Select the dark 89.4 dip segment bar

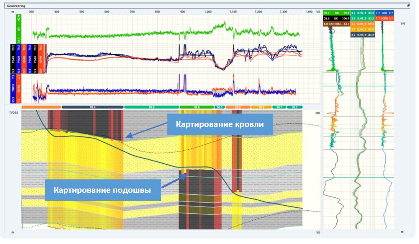coord(92,107)
